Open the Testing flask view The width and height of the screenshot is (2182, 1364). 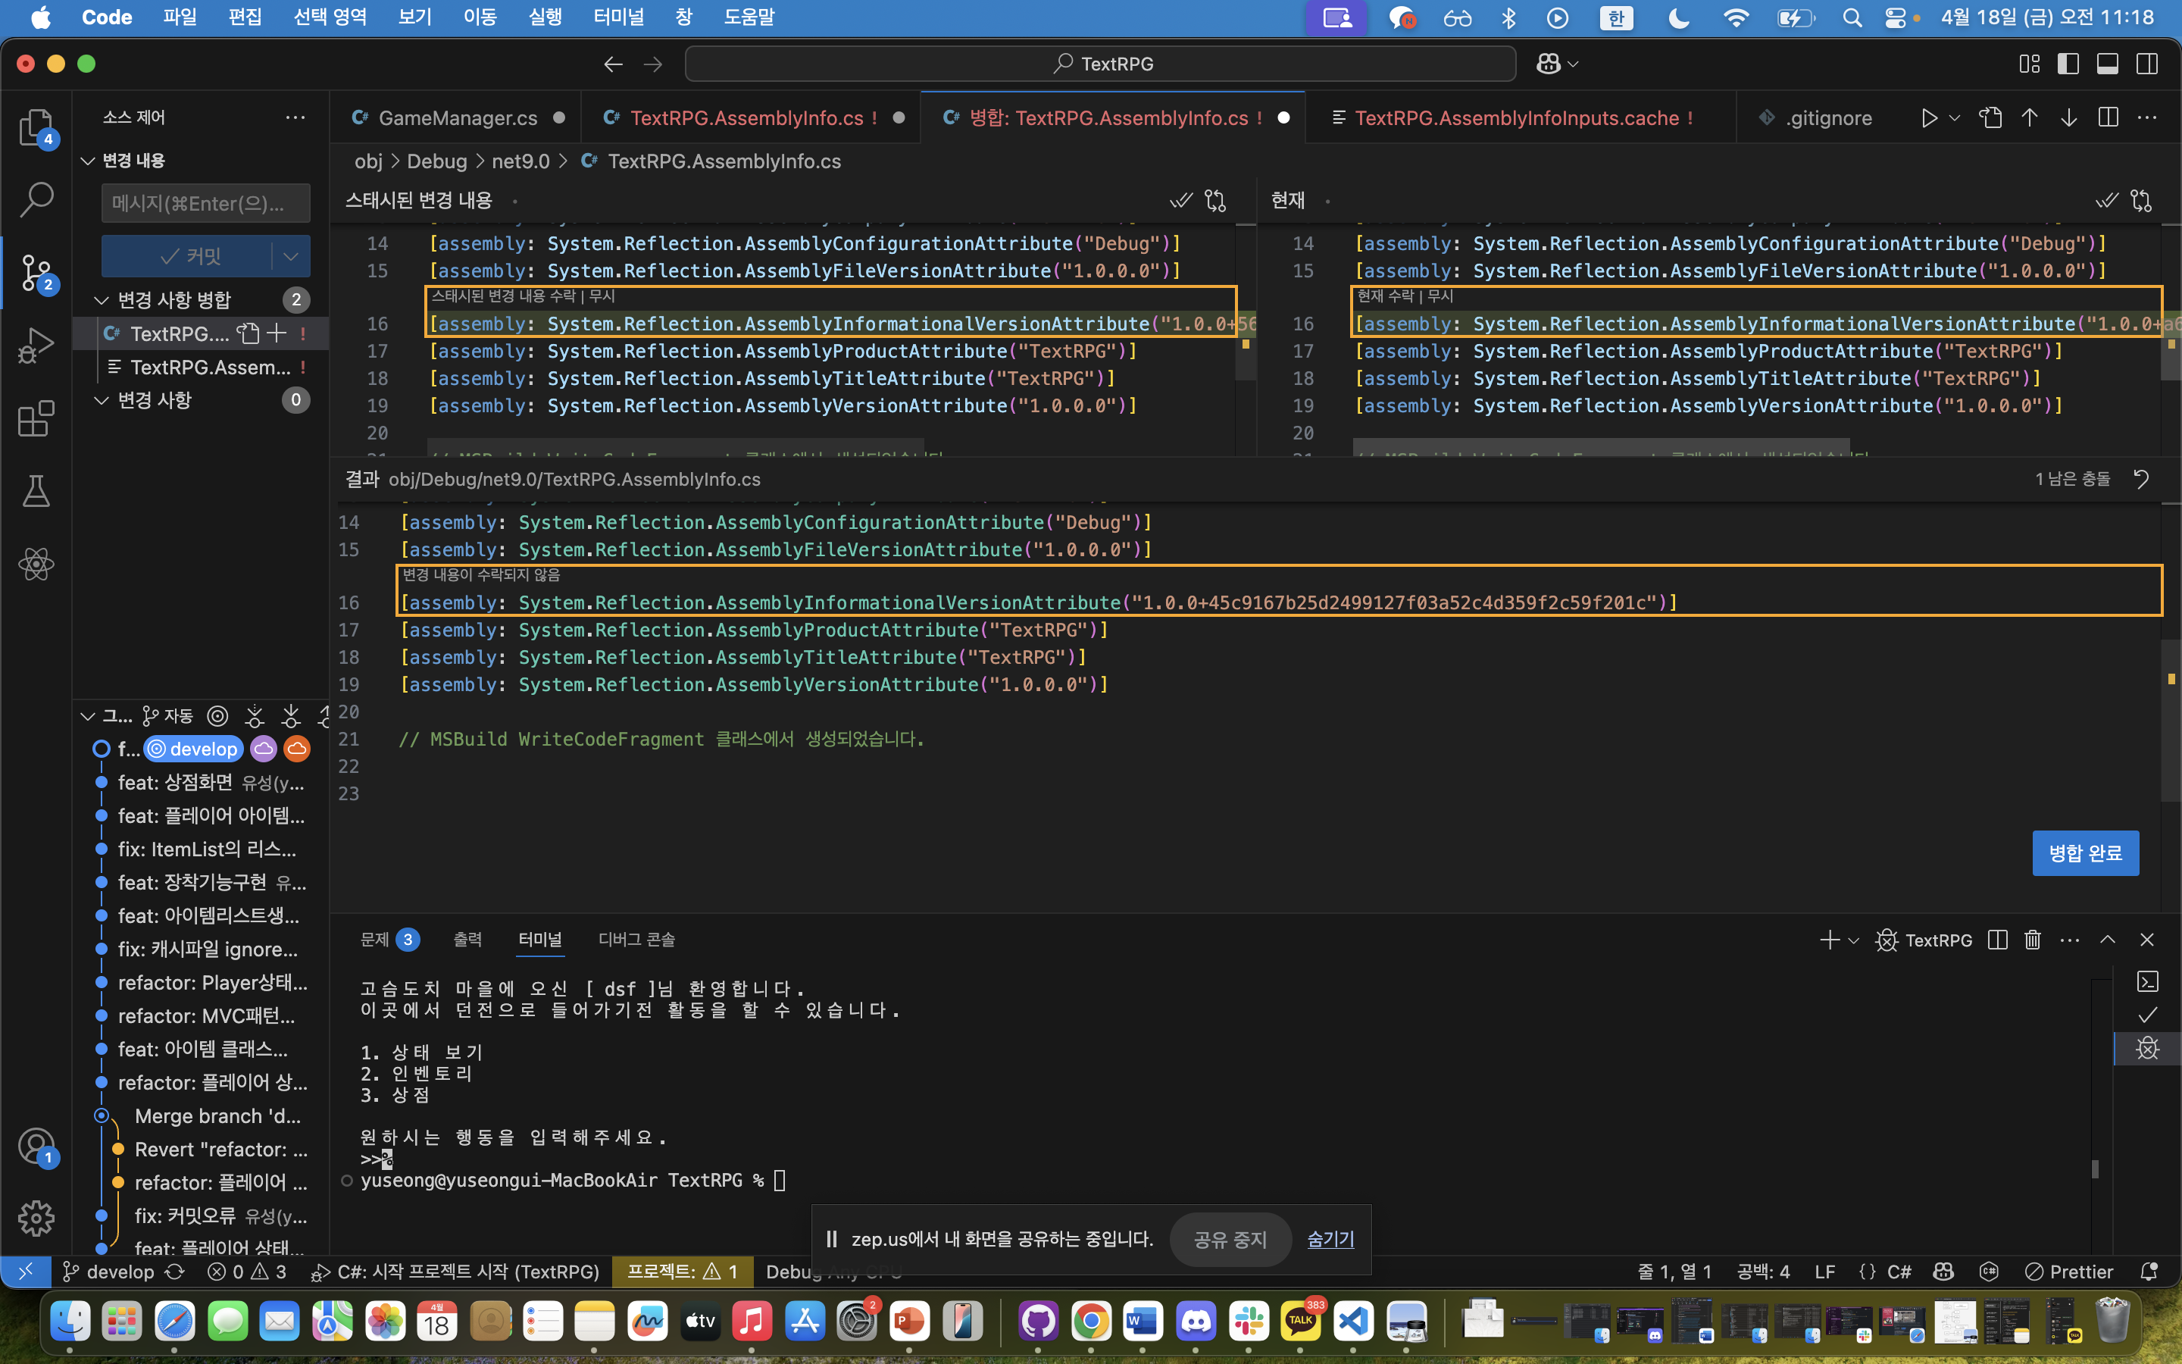(36, 492)
